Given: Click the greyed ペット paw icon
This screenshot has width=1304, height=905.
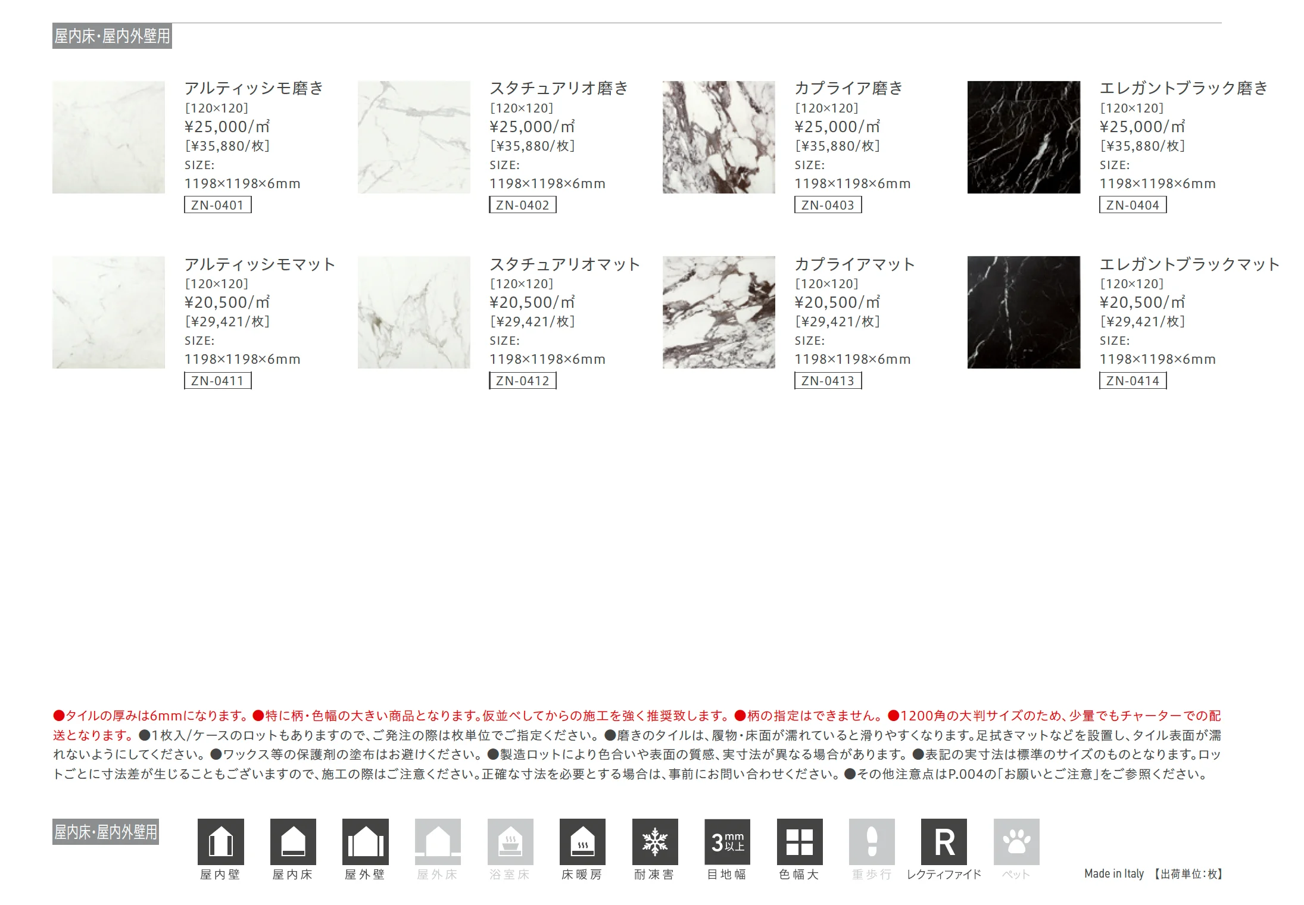Looking at the screenshot, I should coord(1016,841).
